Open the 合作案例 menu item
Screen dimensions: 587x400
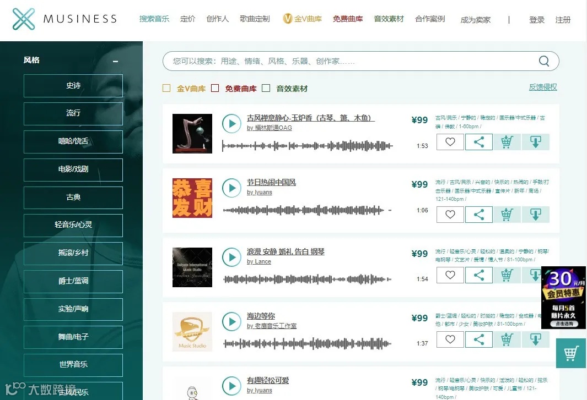(430, 18)
